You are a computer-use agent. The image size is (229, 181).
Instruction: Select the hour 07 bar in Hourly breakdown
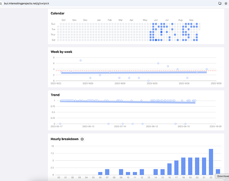click(107, 172)
